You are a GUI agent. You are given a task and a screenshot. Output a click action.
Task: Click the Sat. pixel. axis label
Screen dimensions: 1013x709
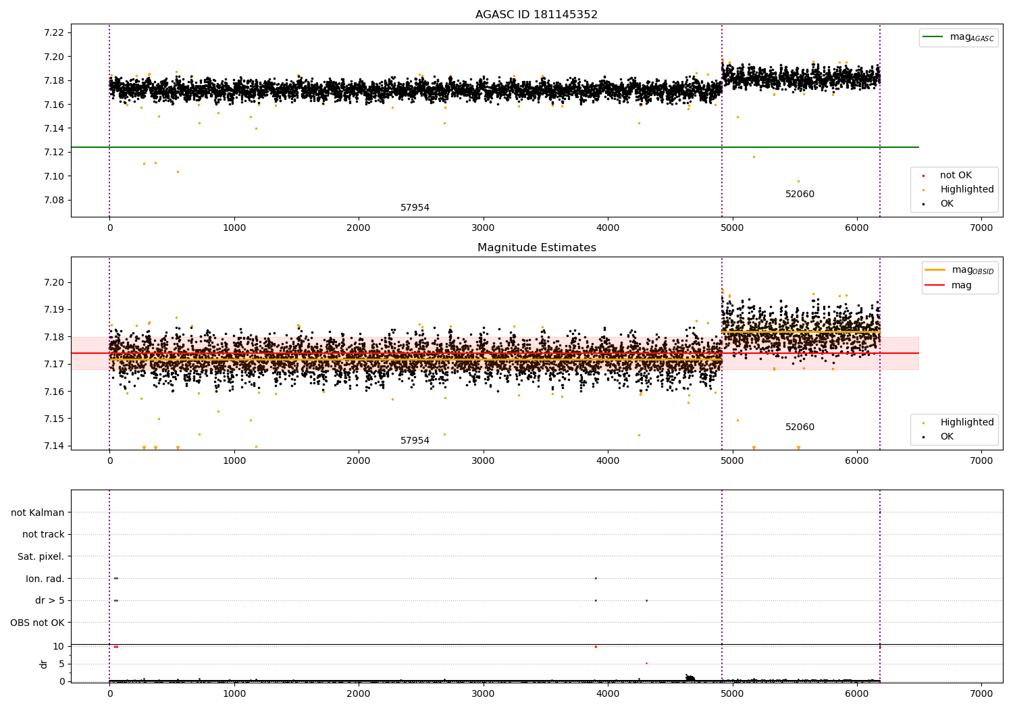tap(41, 556)
